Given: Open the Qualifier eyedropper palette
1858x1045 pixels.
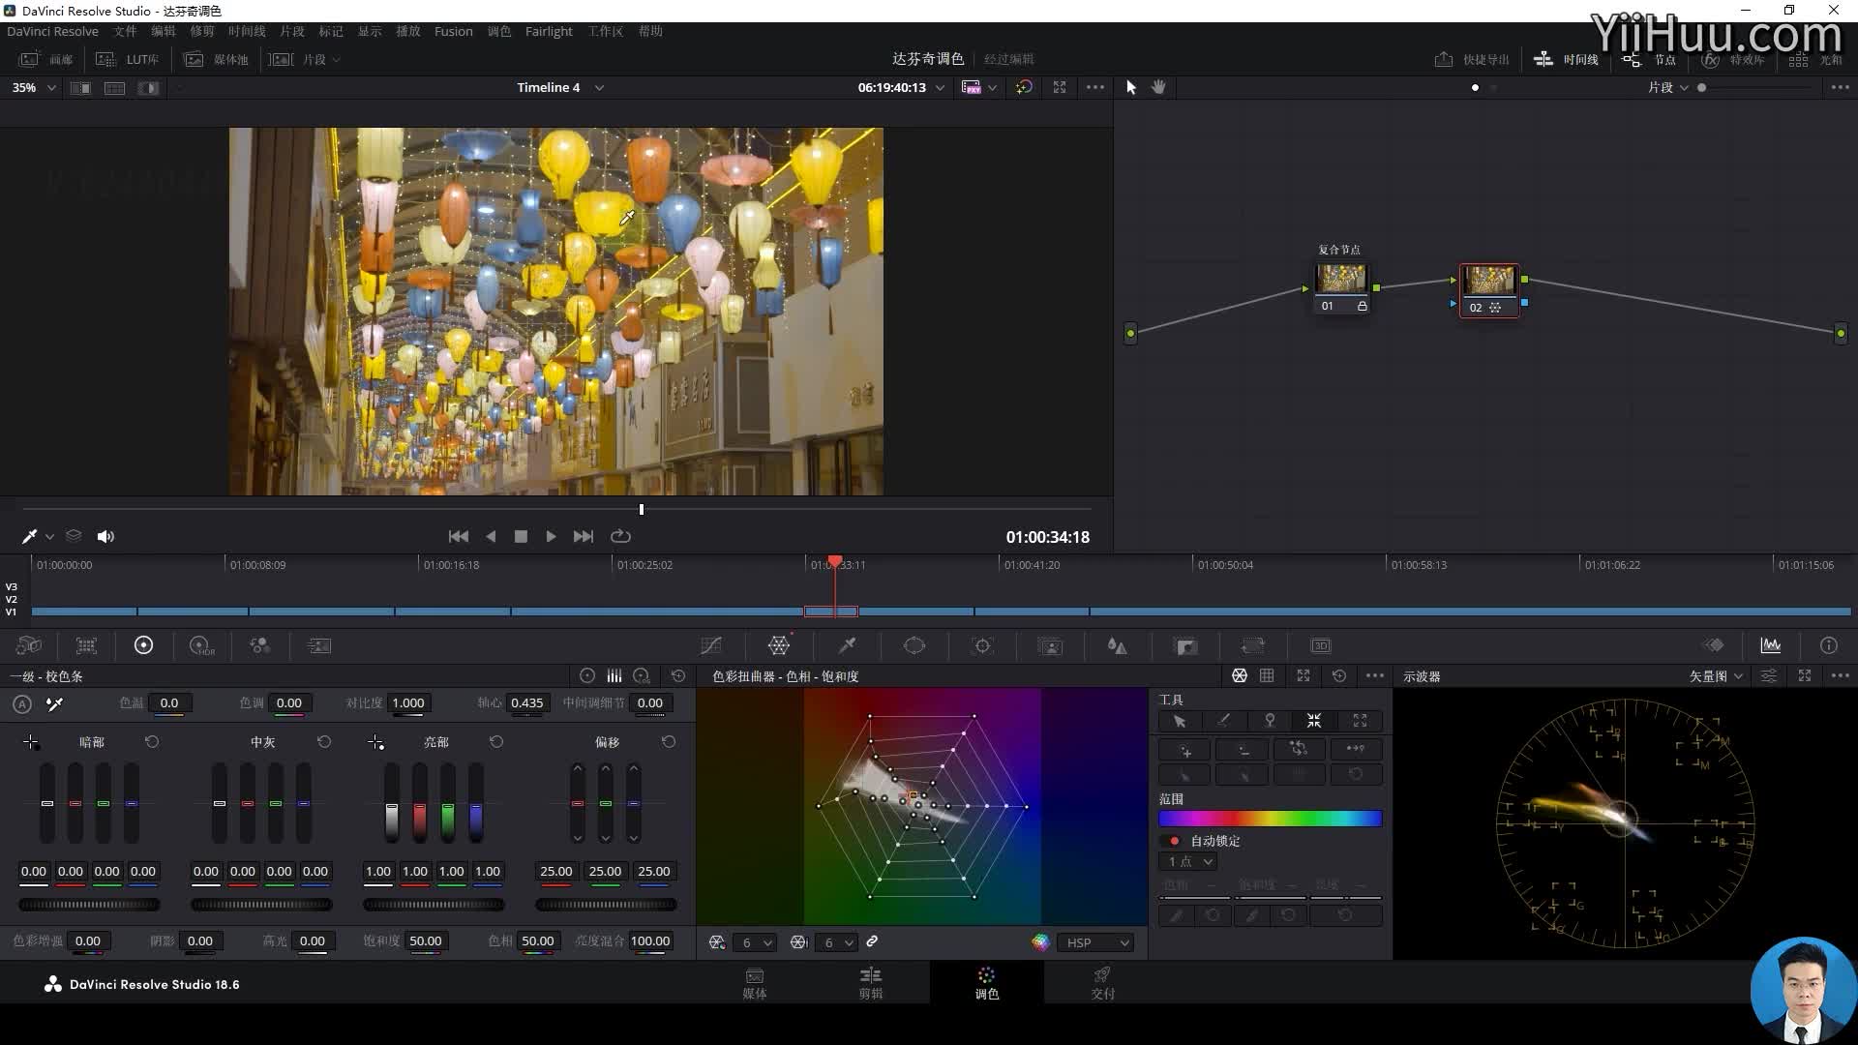Looking at the screenshot, I should [847, 645].
